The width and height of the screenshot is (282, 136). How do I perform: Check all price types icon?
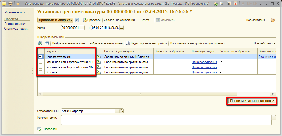point(40,43)
